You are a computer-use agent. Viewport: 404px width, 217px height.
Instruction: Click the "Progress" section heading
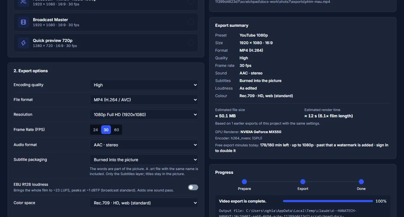(224, 173)
